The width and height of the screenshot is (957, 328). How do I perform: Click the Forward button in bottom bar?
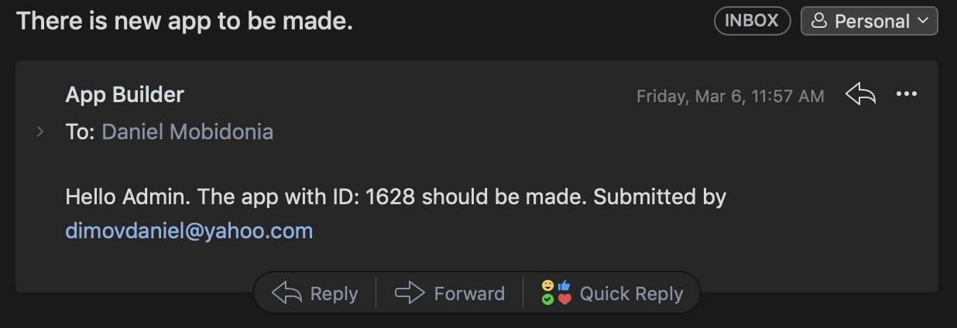[x=450, y=293]
